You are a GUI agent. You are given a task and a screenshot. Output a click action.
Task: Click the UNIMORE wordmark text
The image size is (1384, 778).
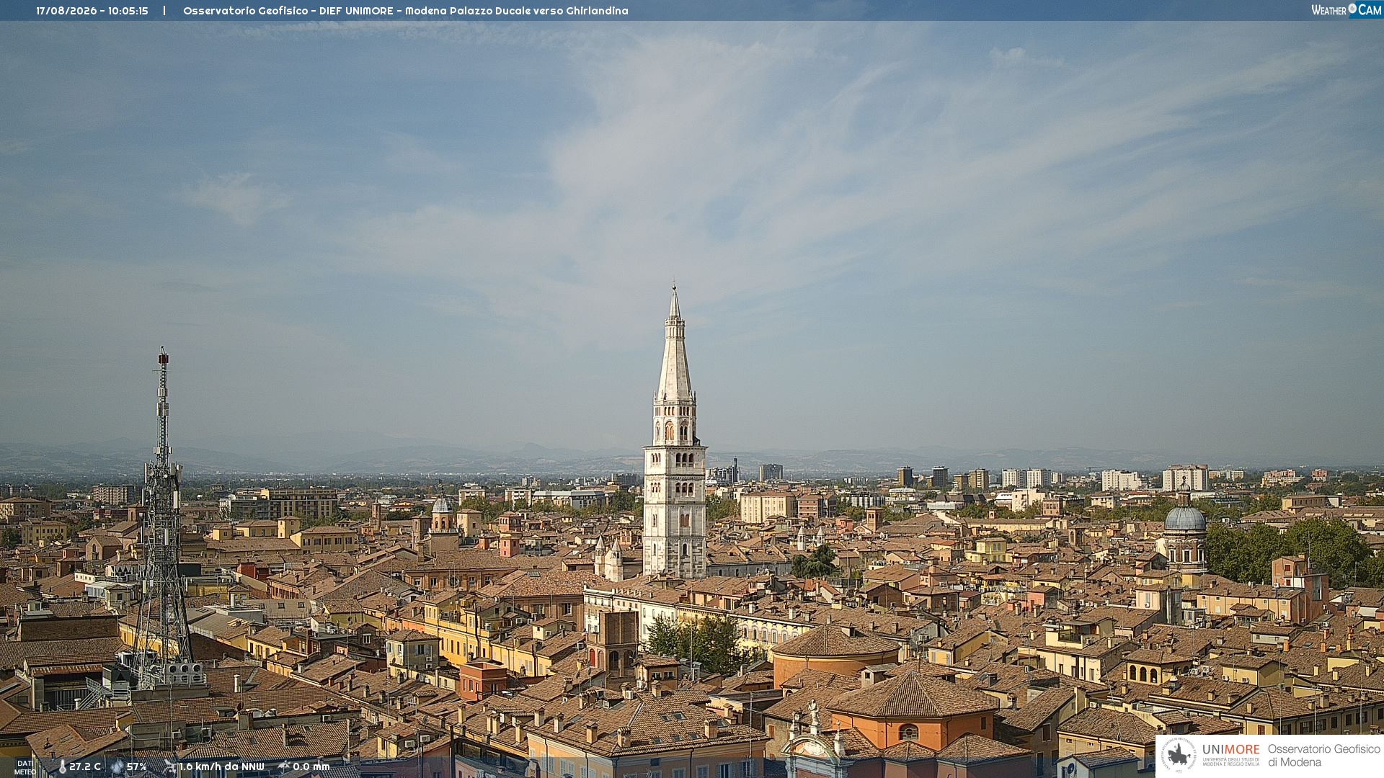(x=1231, y=749)
